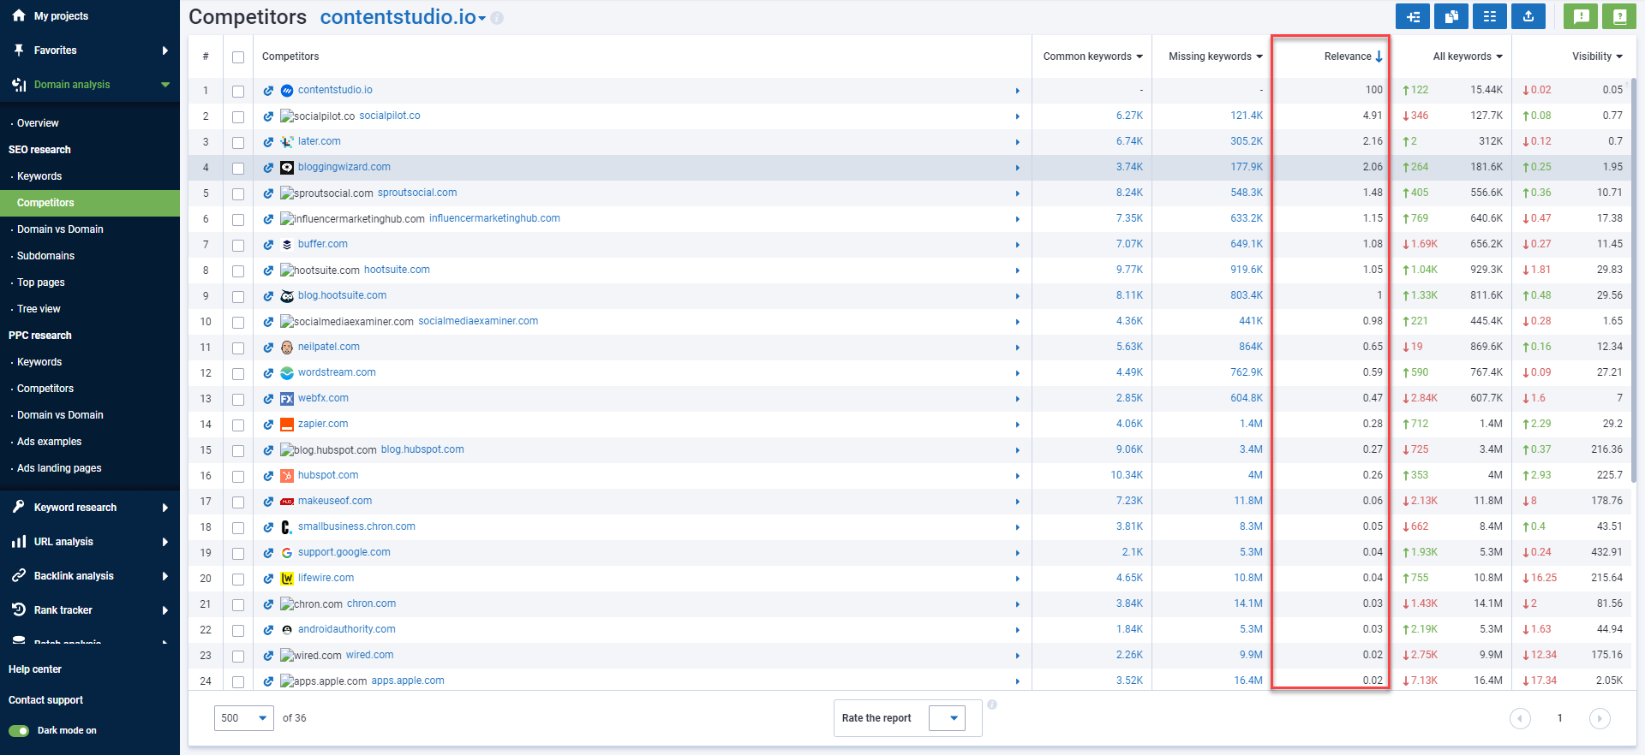The width and height of the screenshot is (1645, 755).
Task: Open external link icon for wordstream.com row
Action: 268,373
